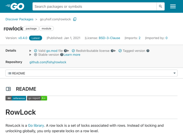The height and width of the screenshot is (137, 183).
Task: Copy the go.yhsif.com/rowlock path icon
Action: coord(75,19)
